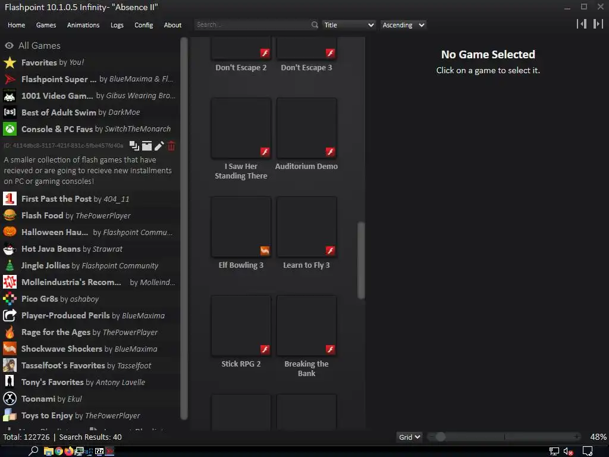The height and width of the screenshot is (457, 609).
Task: Select the Learn to Fly 3 thumbnail
Action: (x=306, y=227)
